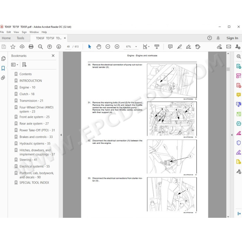Zoom out with minus button
Viewport: 242px width, 242px height.
(108, 46)
